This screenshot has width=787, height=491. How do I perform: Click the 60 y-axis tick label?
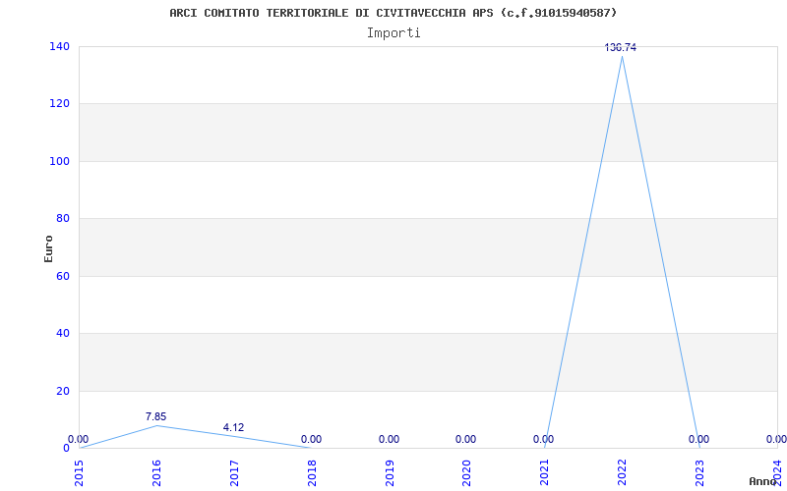[63, 276]
